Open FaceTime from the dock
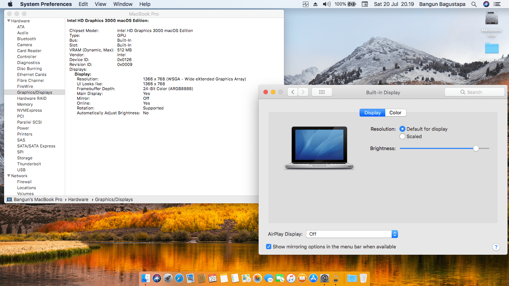This screenshot has width=509, height=286. click(x=280, y=278)
